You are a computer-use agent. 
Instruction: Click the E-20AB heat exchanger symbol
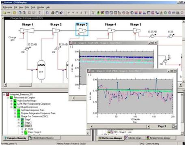(x=27, y=49)
